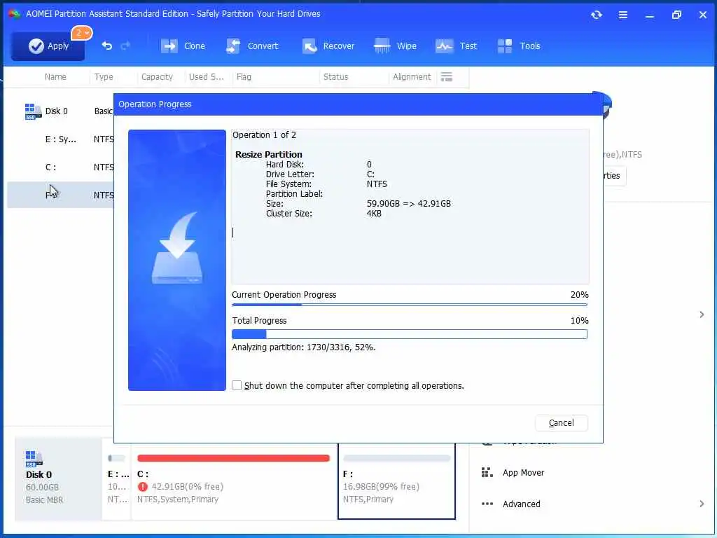
Task: Click the refresh icon in title bar
Action: coord(597,15)
